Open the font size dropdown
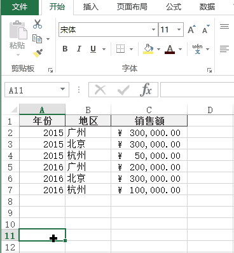The height and width of the screenshot is (253, 234). click(x=179, y=30)
